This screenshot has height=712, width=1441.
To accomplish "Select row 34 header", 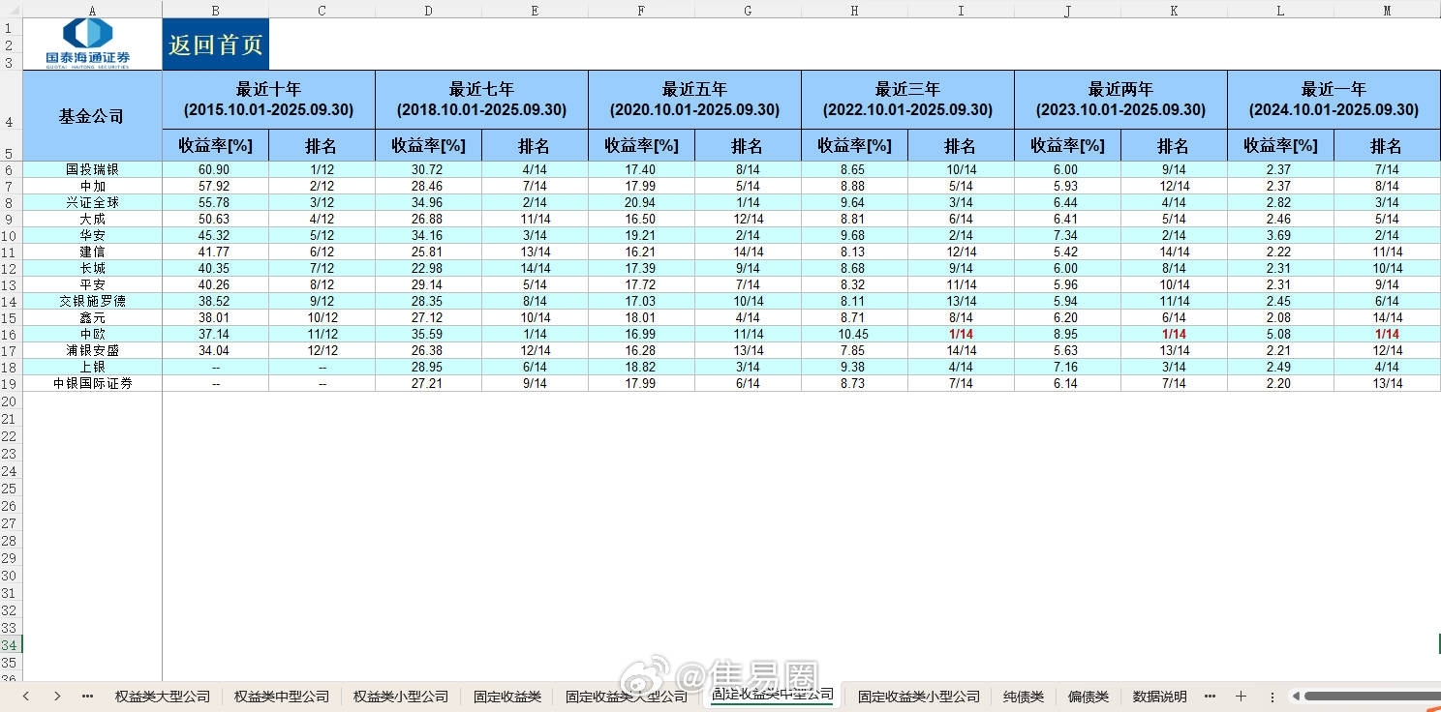I will click(10, 645).
